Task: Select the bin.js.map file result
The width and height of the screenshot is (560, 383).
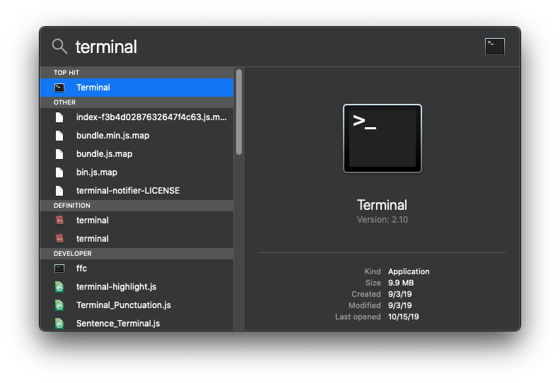Action: [x=136, y=172]
